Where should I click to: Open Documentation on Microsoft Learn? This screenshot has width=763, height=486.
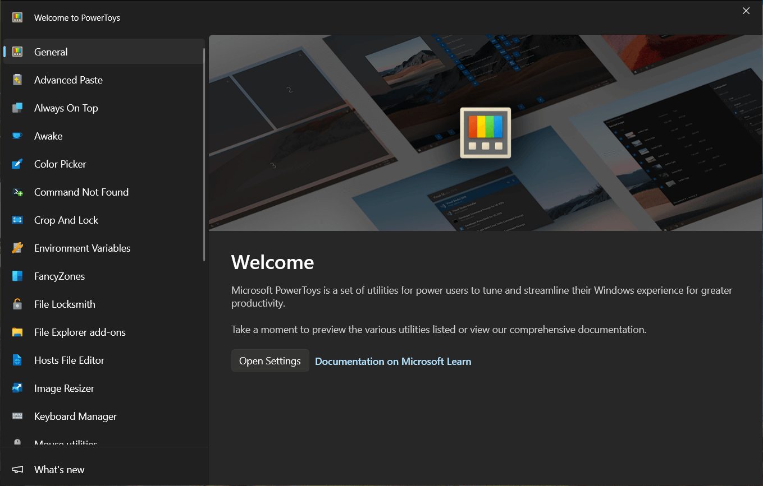click(x=393, y=361)
